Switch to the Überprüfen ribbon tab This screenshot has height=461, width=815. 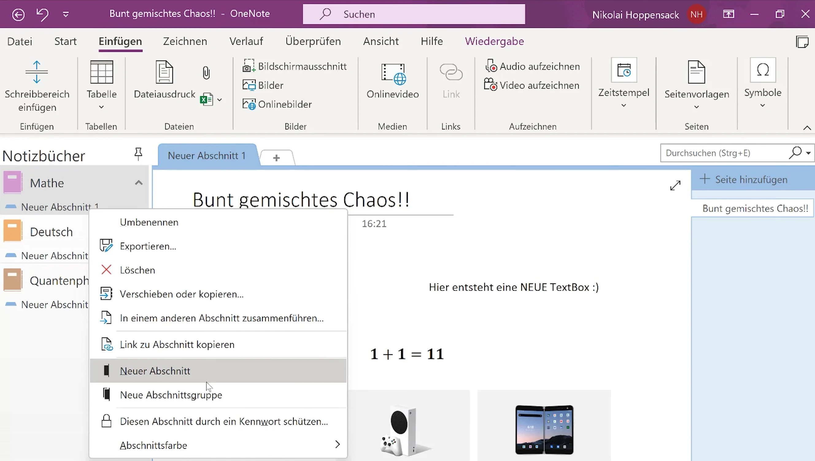pyautogui.click(x=313, y=41)
